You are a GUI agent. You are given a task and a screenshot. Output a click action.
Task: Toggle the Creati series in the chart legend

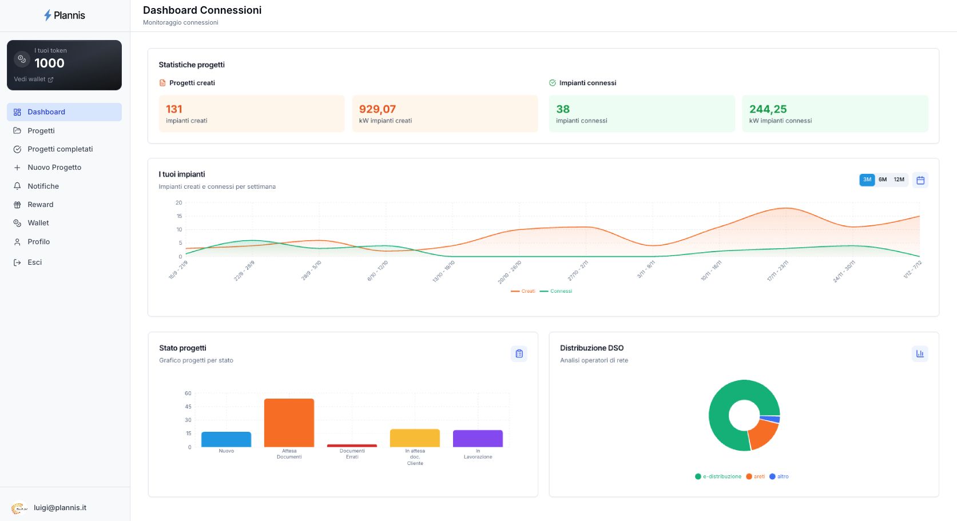[523, 291]
